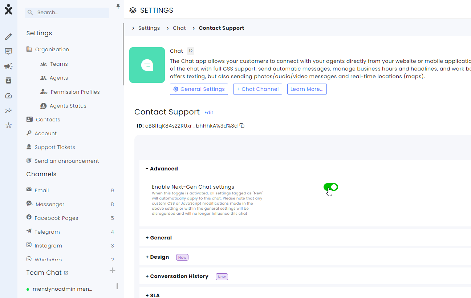Screen dimensions: 471x298
Task: Copy the chat ID with the copy icon
Action: pos(242,126)
